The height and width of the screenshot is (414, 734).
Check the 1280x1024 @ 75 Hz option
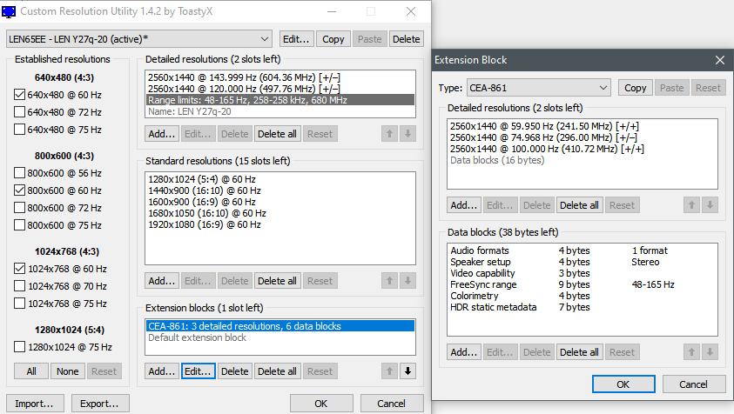pyautogui.click(x=19, y=347)
